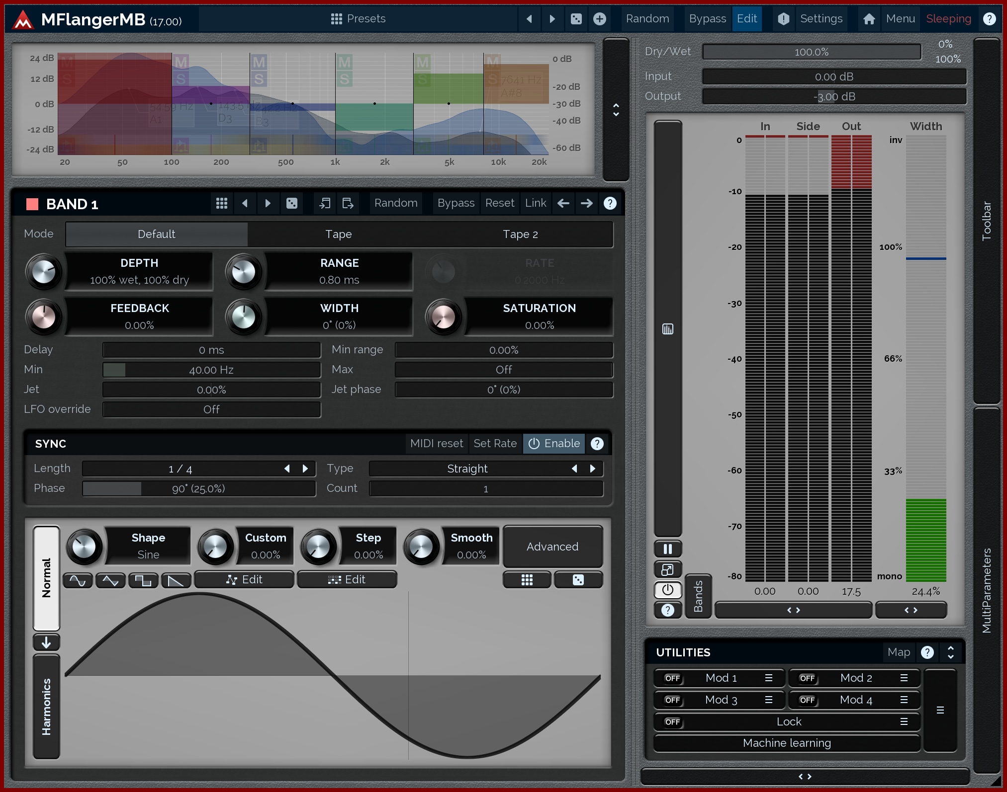Collapse the Utilities panel with the arrows
Screen dimensions: 1007x792
point(950,652)
